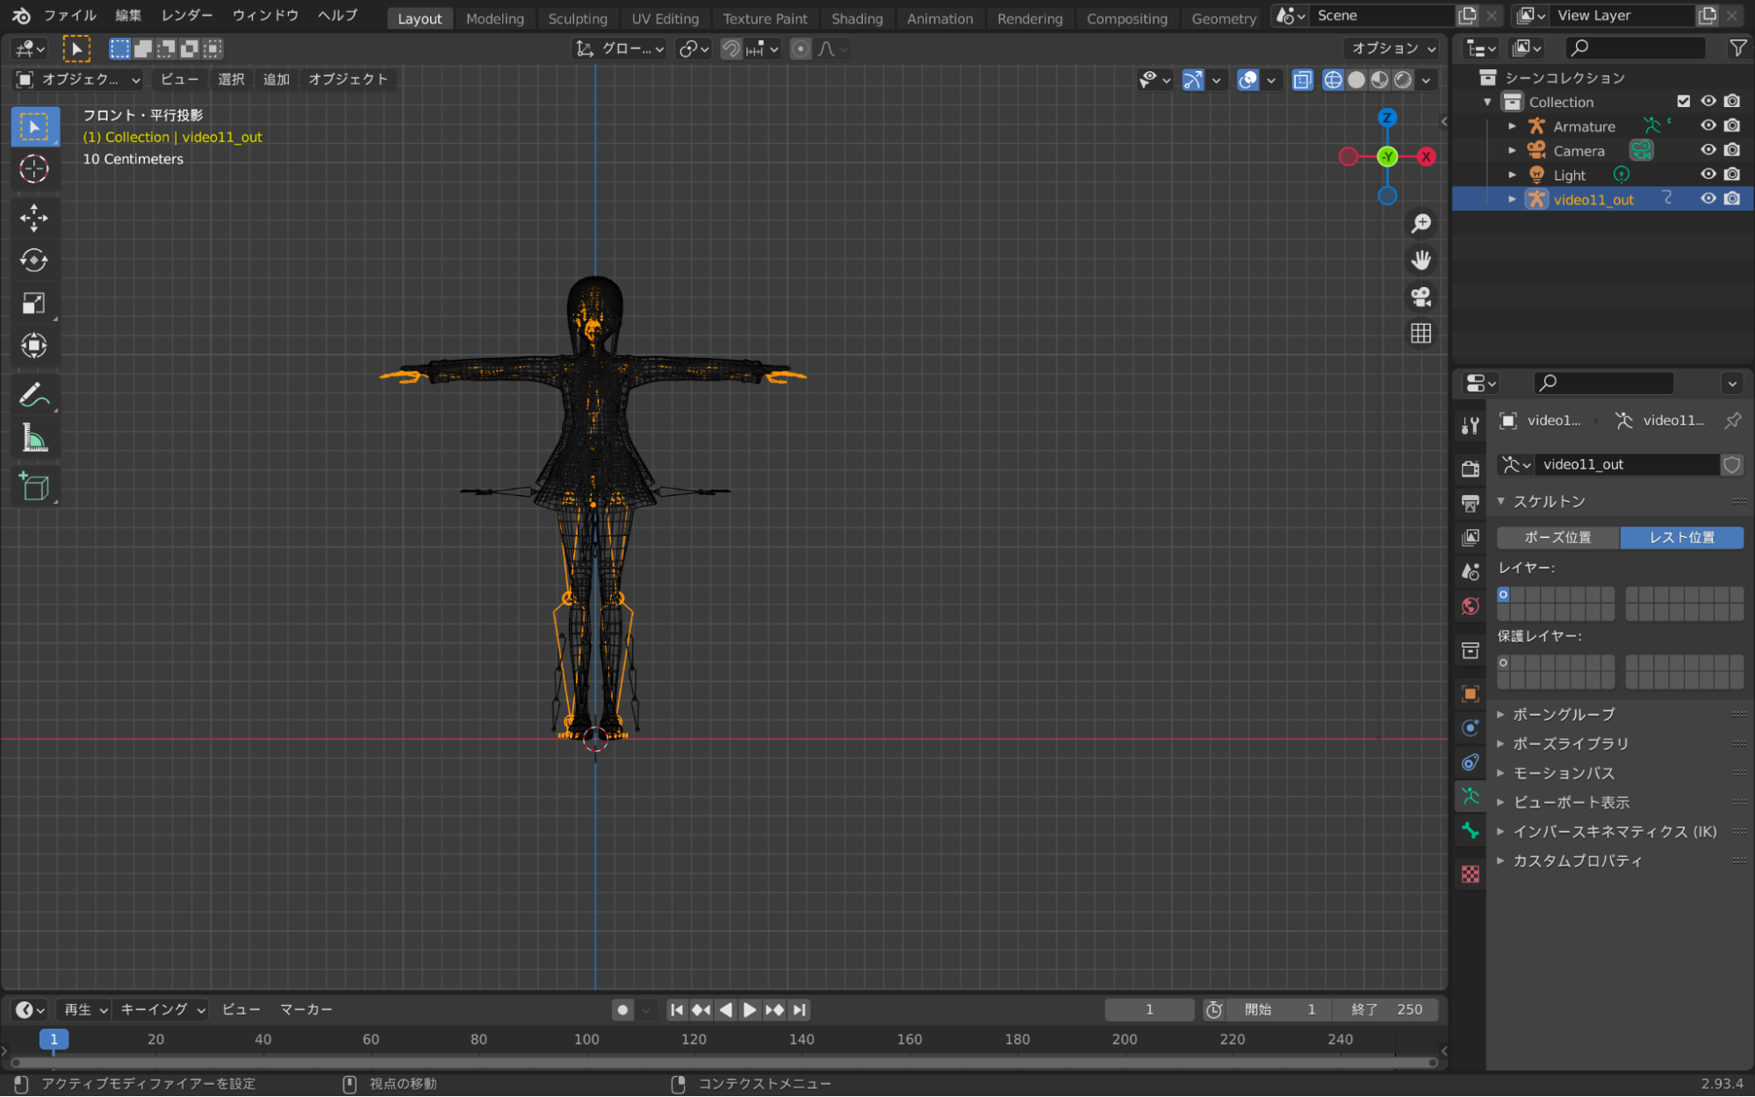Image resolution: width=1755 pixels, height=1097 pixels.
Task: Open the Bone properties tab icon
Action: [x=1471, y=831]
